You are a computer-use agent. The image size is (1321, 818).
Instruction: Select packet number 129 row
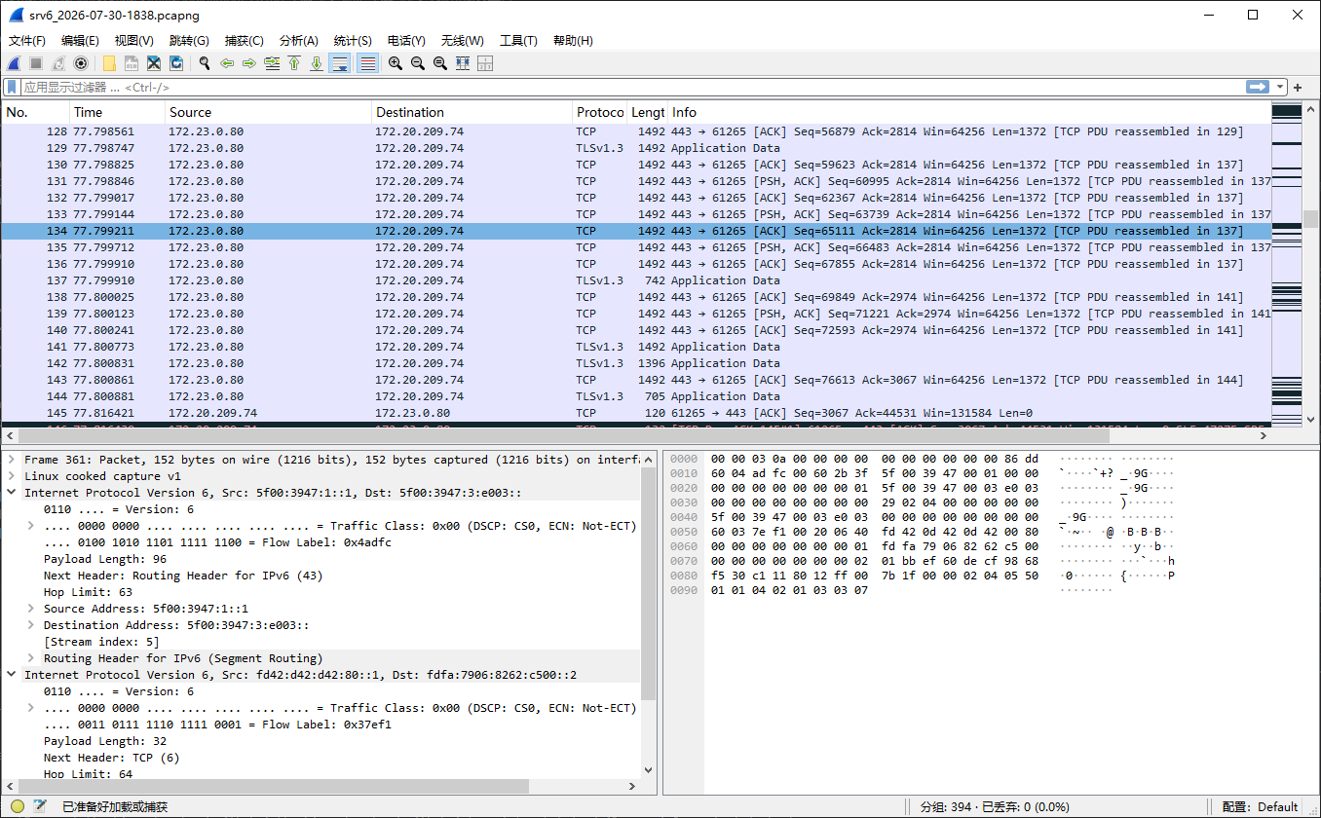click(x=636, y=148)
